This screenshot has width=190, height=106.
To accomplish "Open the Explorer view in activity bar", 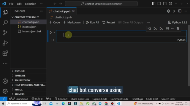I will [x=5, y=12].
